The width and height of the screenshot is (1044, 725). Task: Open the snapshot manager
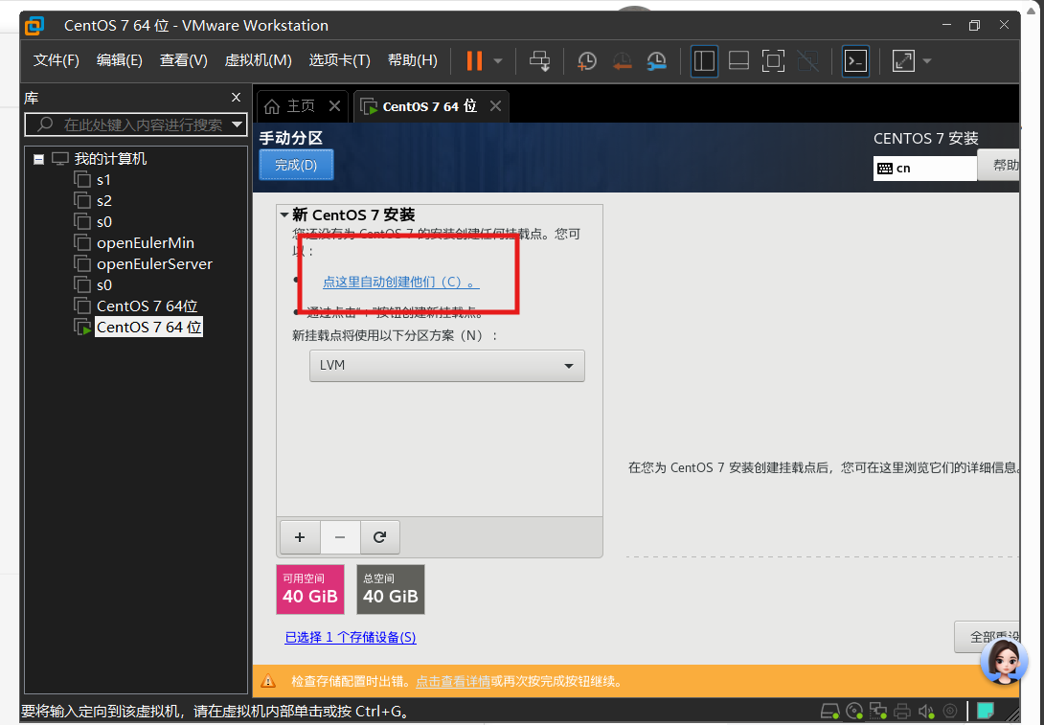(656, 61)
